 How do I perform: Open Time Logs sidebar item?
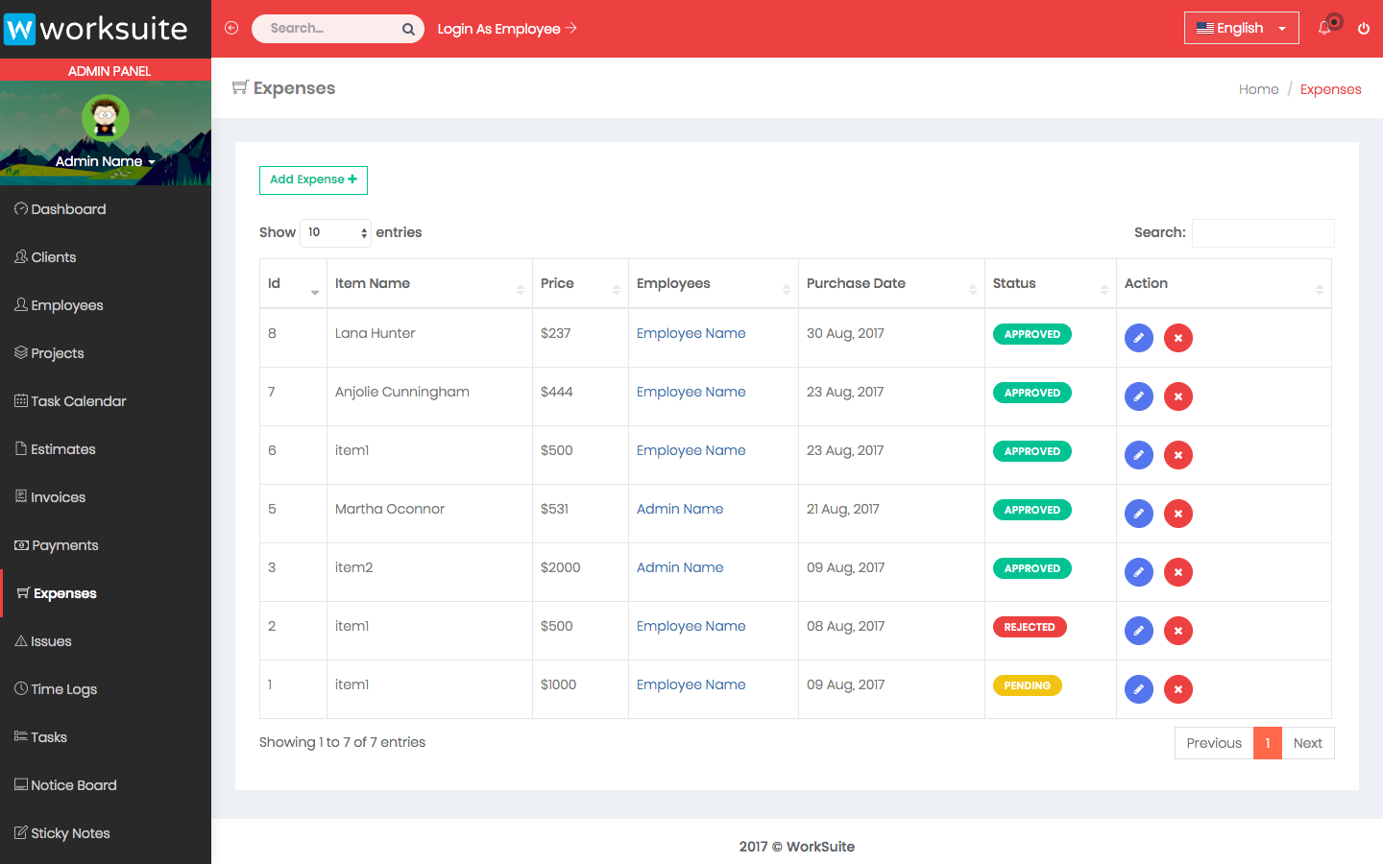coord(63,689)
